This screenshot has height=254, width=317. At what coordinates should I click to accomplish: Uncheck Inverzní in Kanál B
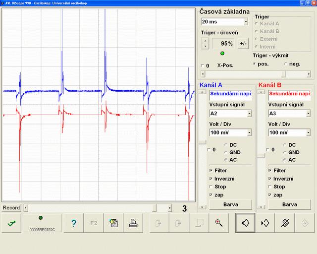pos(270,179)
